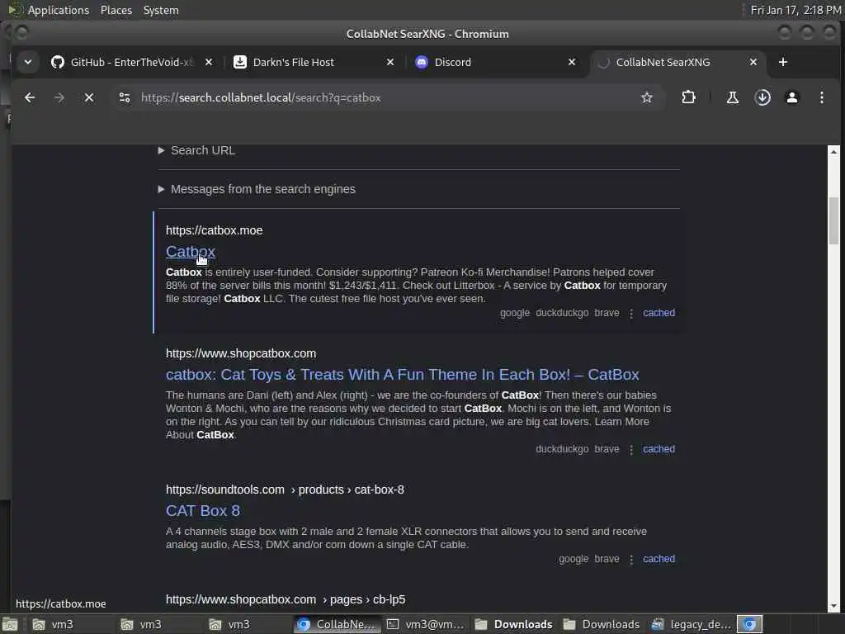Open the System menu
The width and height of the screenshot is (845, 634).
[x=161, y=10]
